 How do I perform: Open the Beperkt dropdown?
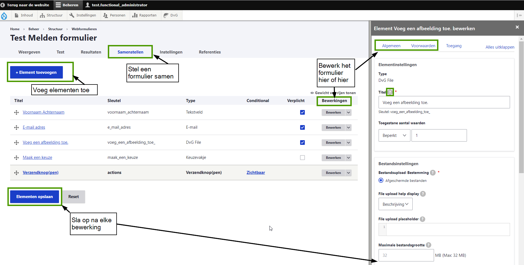pos(394,136)
